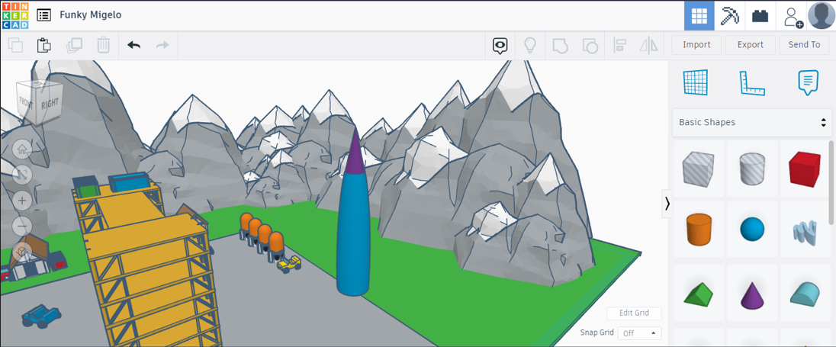Open the Align tool
The width and height of the screenshot is (836, 347).
[619, 45]
